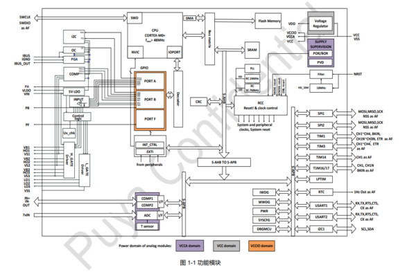This screenshot has width=416, height=274.
Task: Click the S-AHB TO S-APB bridge
Action: coord(224,163)
